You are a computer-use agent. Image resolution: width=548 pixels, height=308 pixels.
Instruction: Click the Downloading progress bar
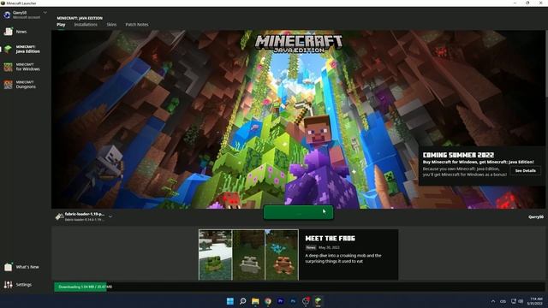coord(299,287)
